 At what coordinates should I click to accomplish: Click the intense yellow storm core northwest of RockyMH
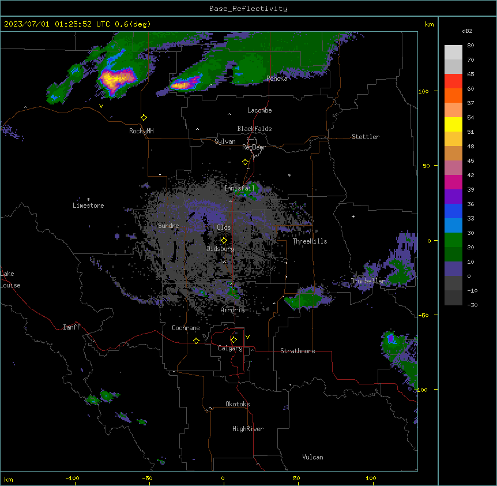pos(115,78)
